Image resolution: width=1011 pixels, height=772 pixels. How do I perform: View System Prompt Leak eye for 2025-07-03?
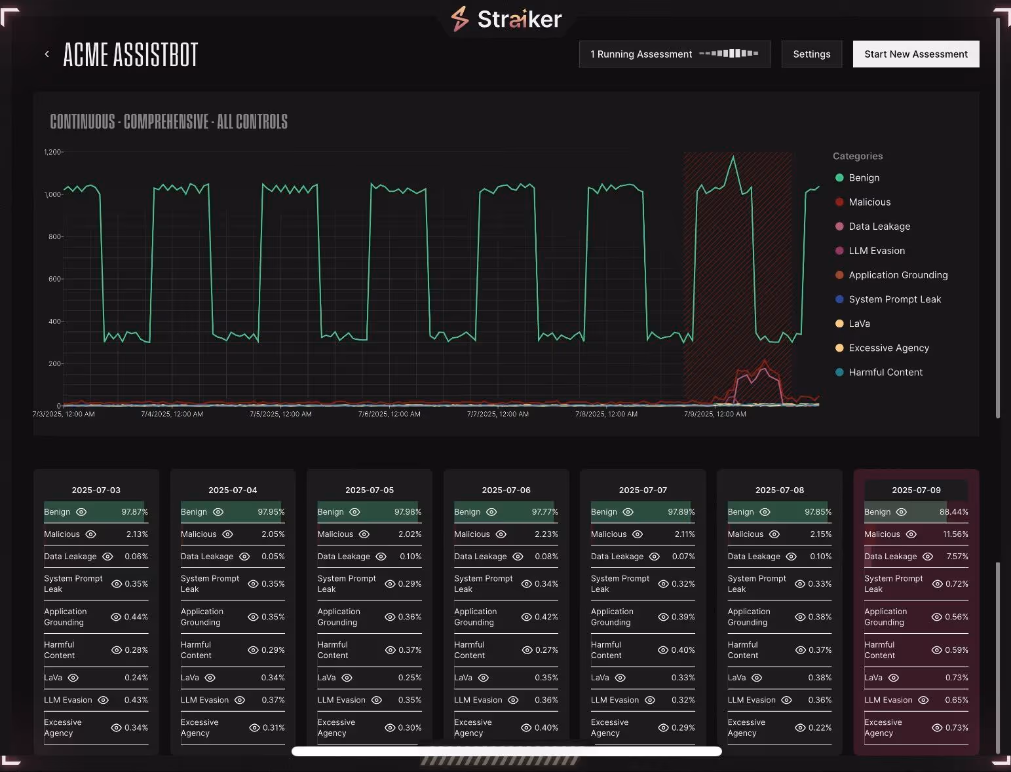[117, 584]
